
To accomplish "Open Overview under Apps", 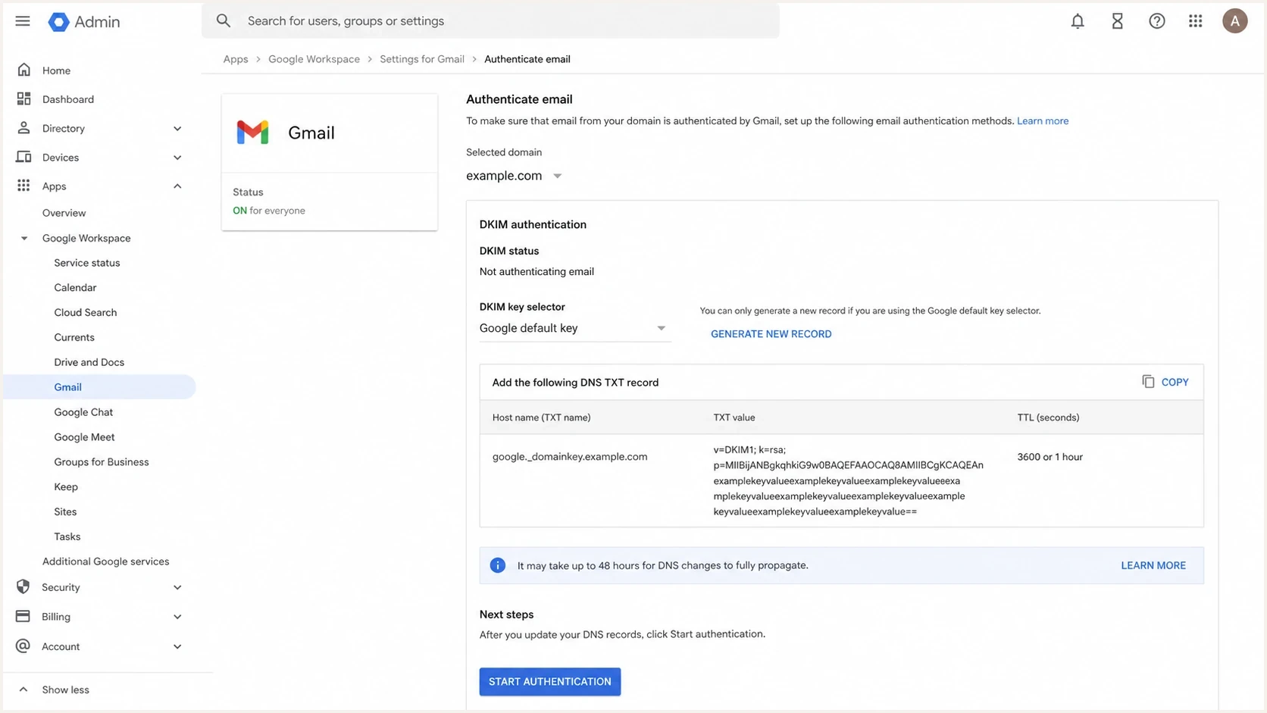I will (64, 213).
